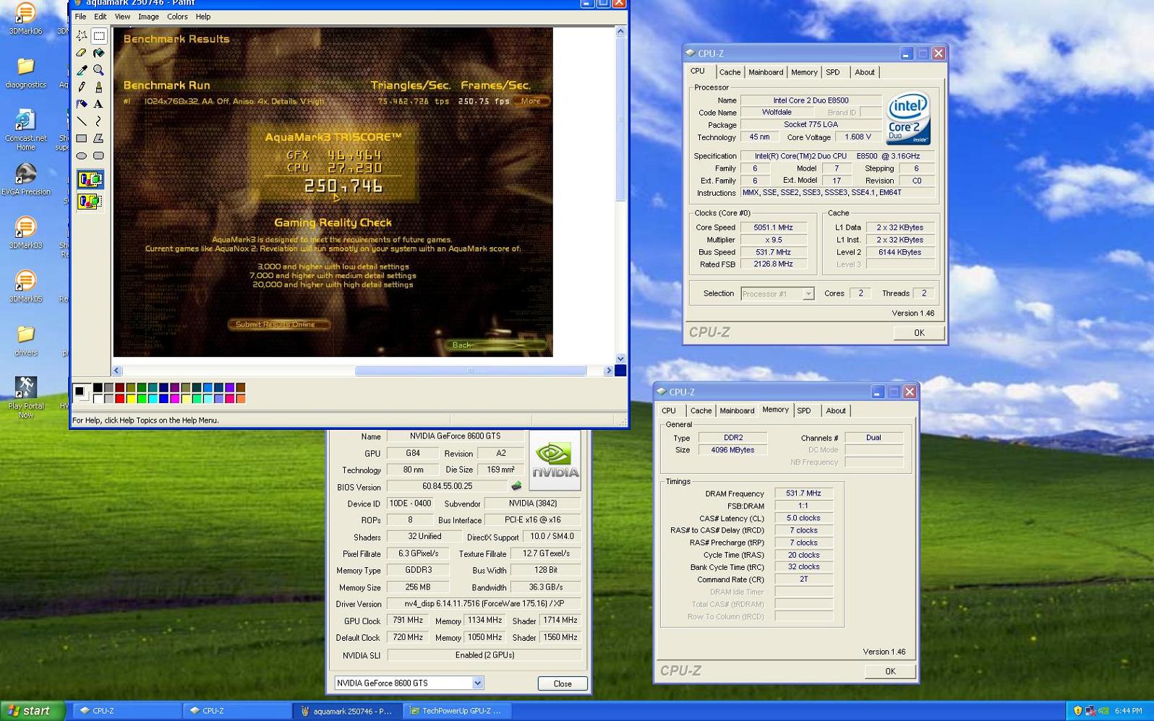Open the 3DMark05 desktop icon

click(25, 286)
